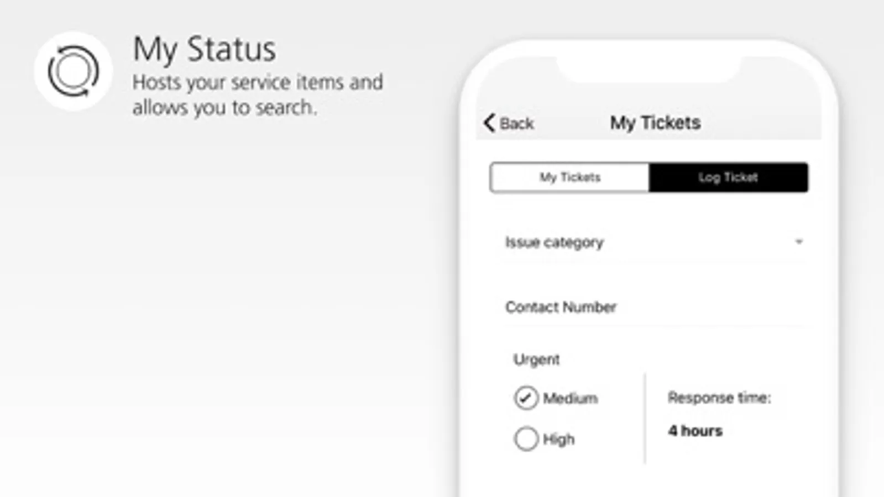
Task: Click the My Tickets screen title
Action: click(655, 123)
